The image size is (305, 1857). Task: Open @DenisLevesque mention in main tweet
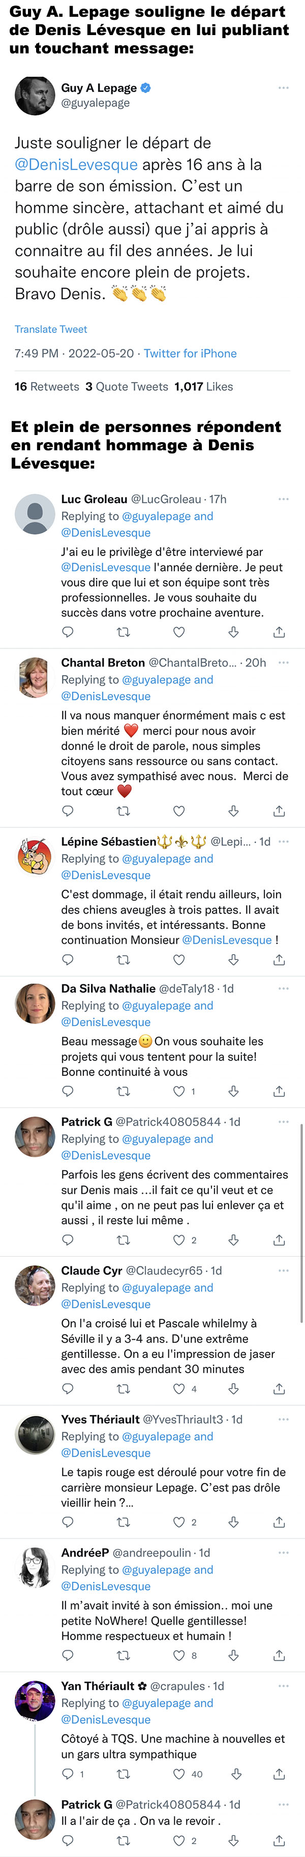point(76,164)
